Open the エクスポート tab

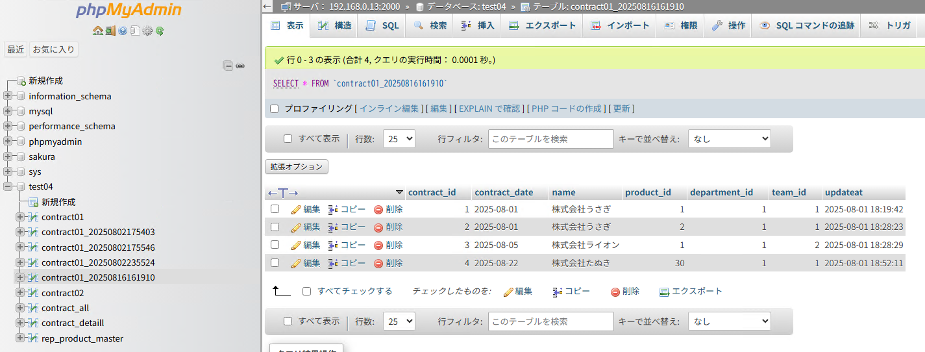coord(542,25)
